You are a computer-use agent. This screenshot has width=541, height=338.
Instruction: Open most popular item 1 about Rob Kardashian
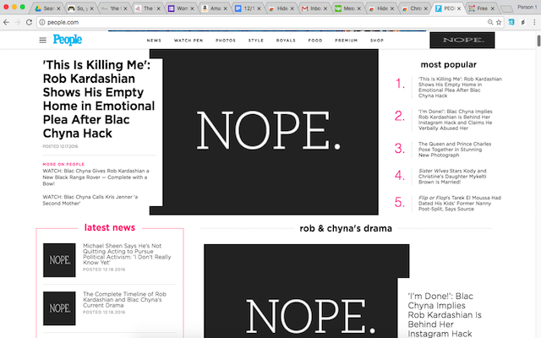click(460, 87)
